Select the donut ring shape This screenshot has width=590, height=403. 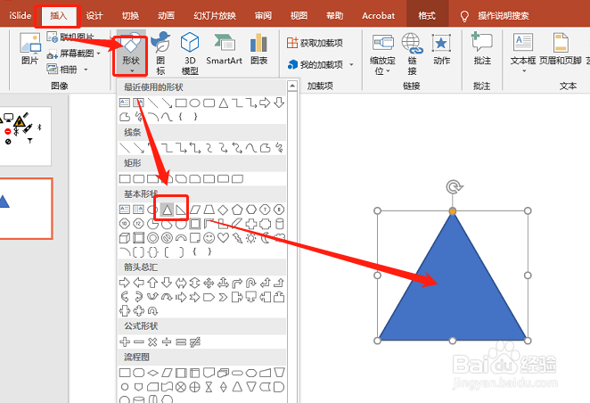tap(152, 238)
